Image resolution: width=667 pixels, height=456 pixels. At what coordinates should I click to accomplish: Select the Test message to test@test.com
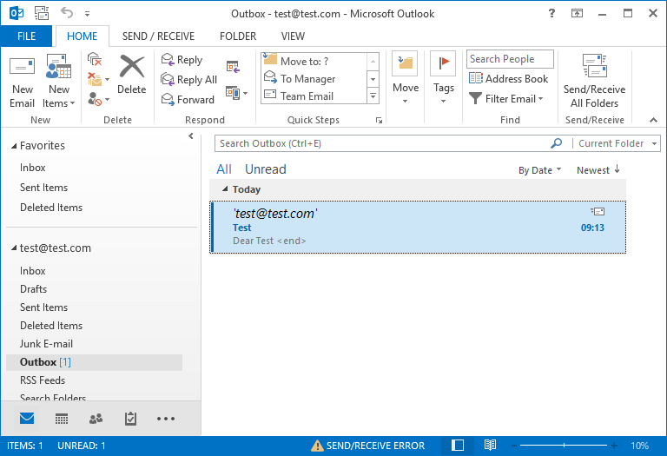pyautogui.click(x=418, y=228)
